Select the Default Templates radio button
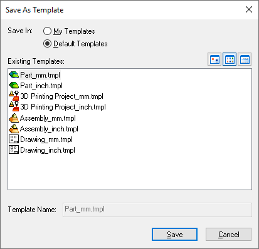 [x=47, y=44]
